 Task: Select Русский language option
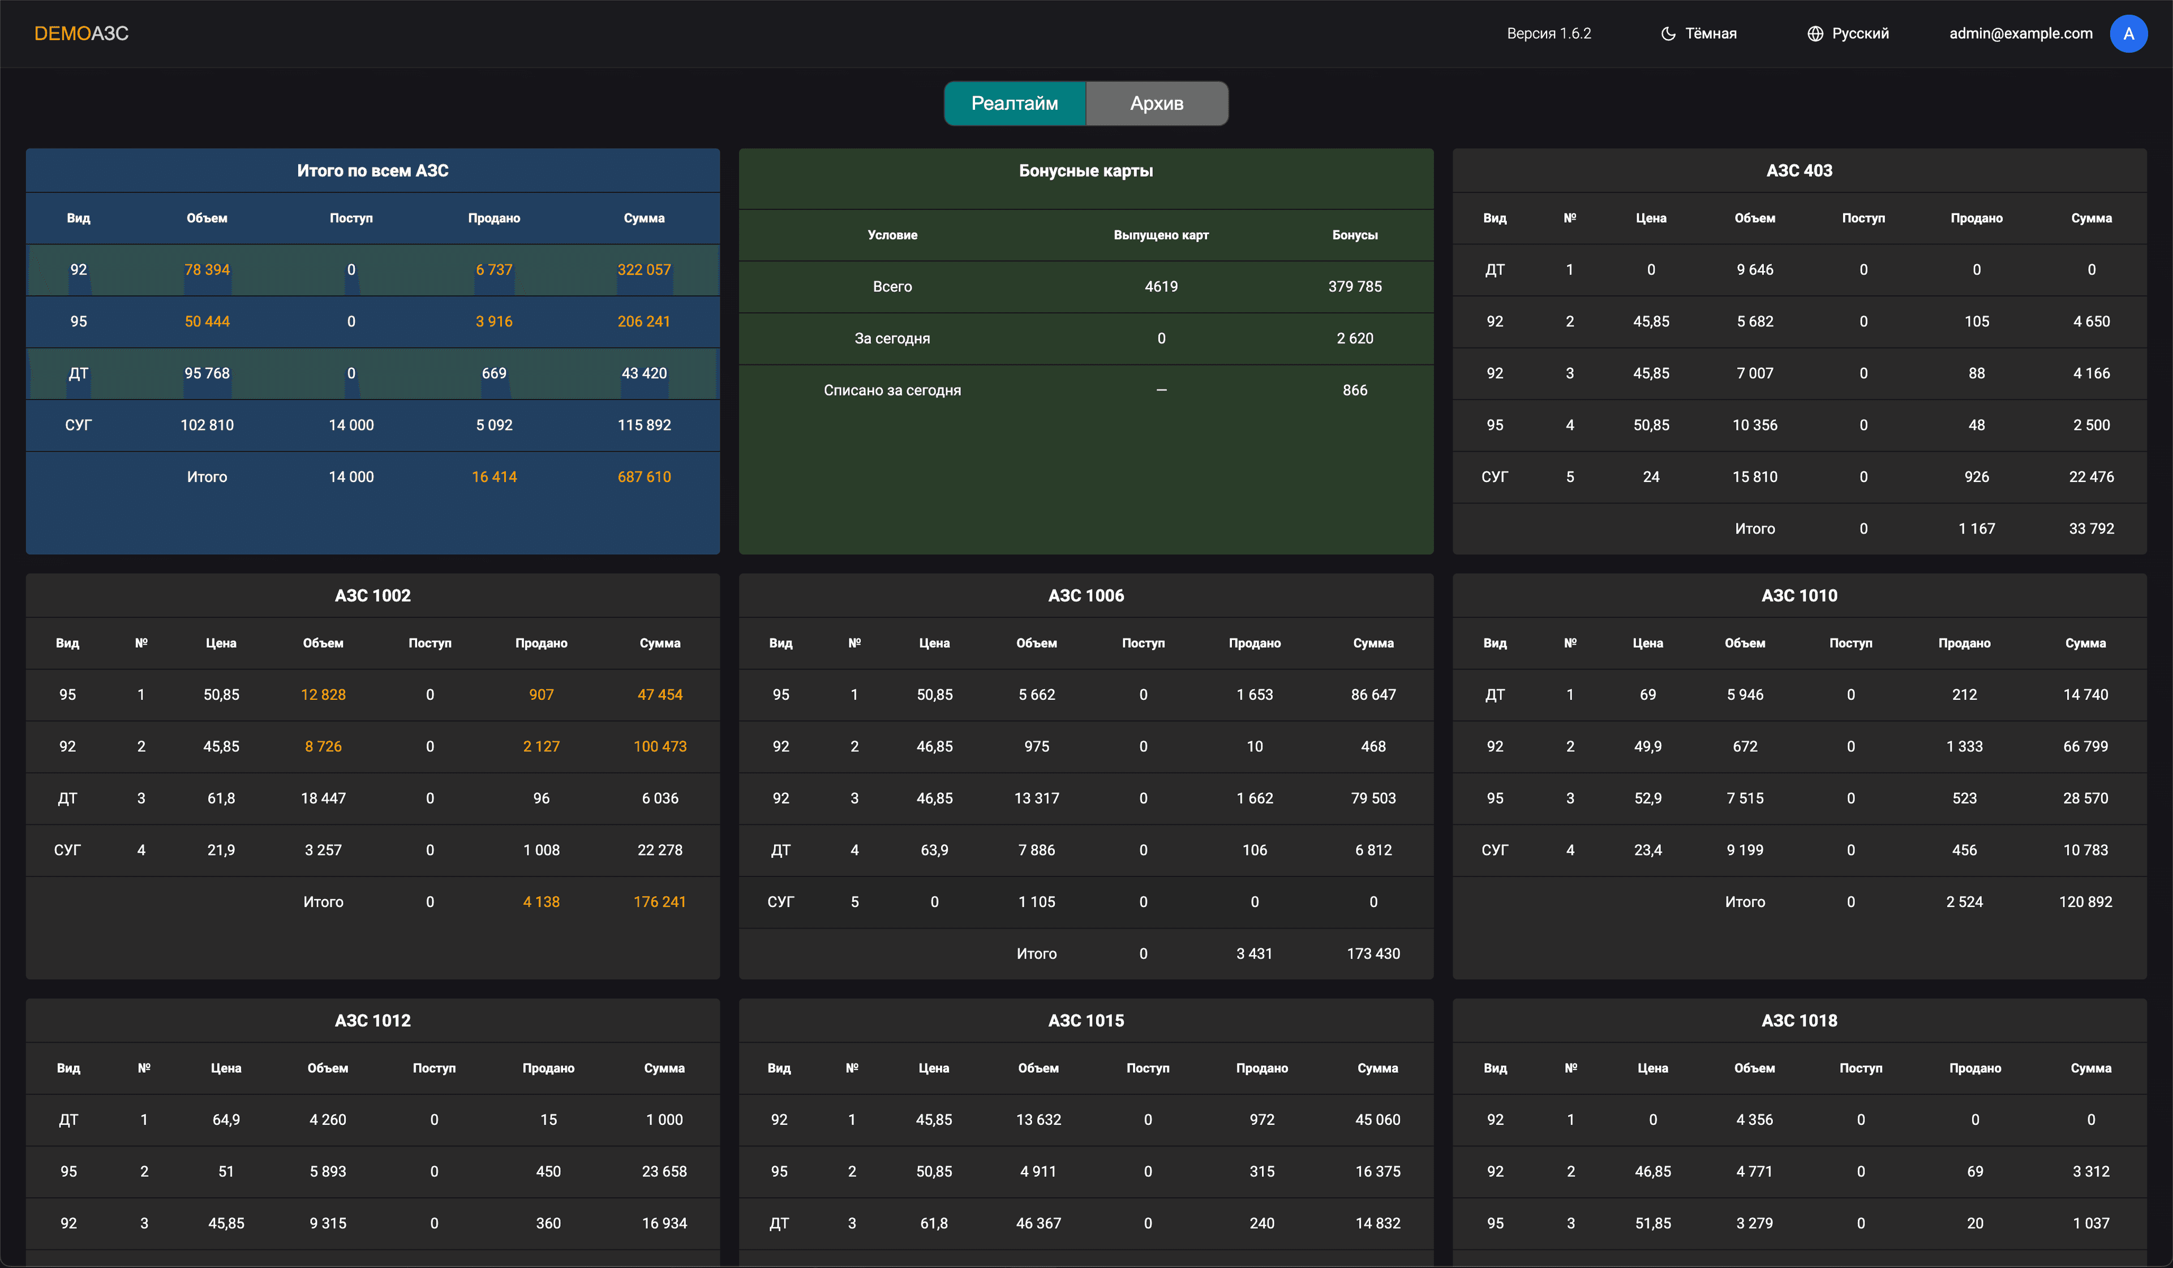click(1861, 33)
